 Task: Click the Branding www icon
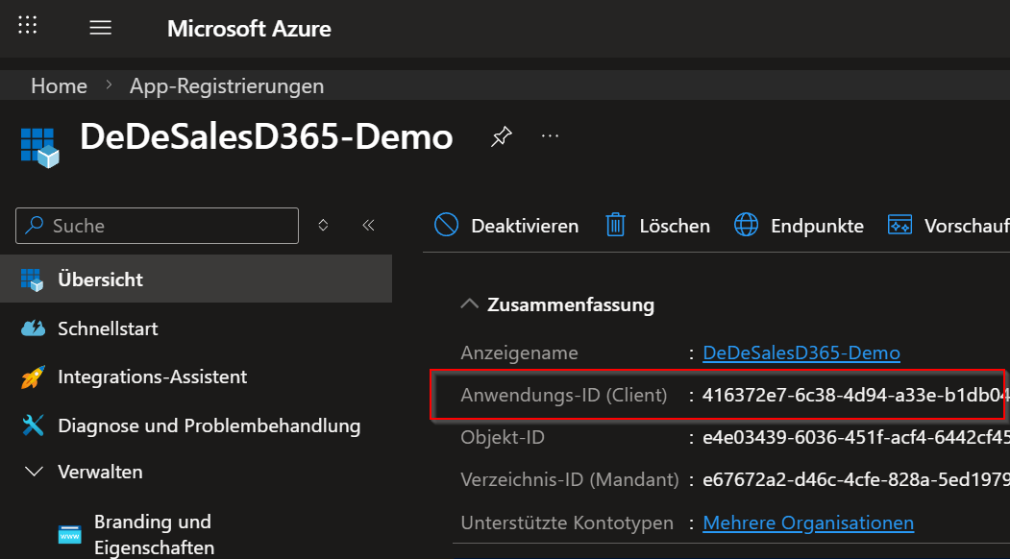coord(69,535)
